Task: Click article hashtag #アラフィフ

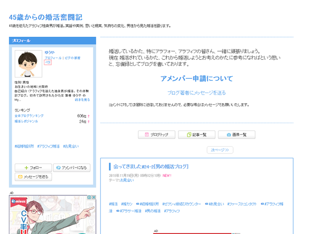Action: point(172,211)
